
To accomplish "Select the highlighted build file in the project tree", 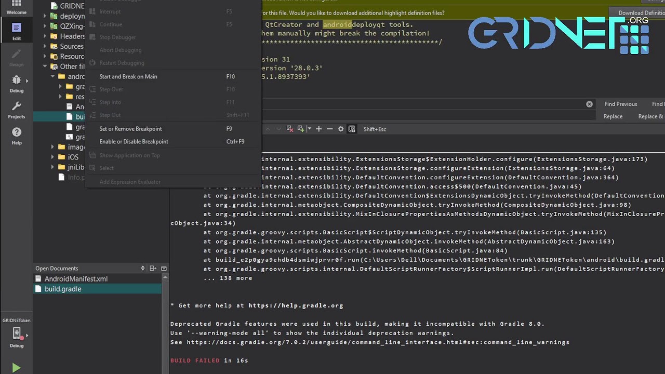I will (59, 117).
